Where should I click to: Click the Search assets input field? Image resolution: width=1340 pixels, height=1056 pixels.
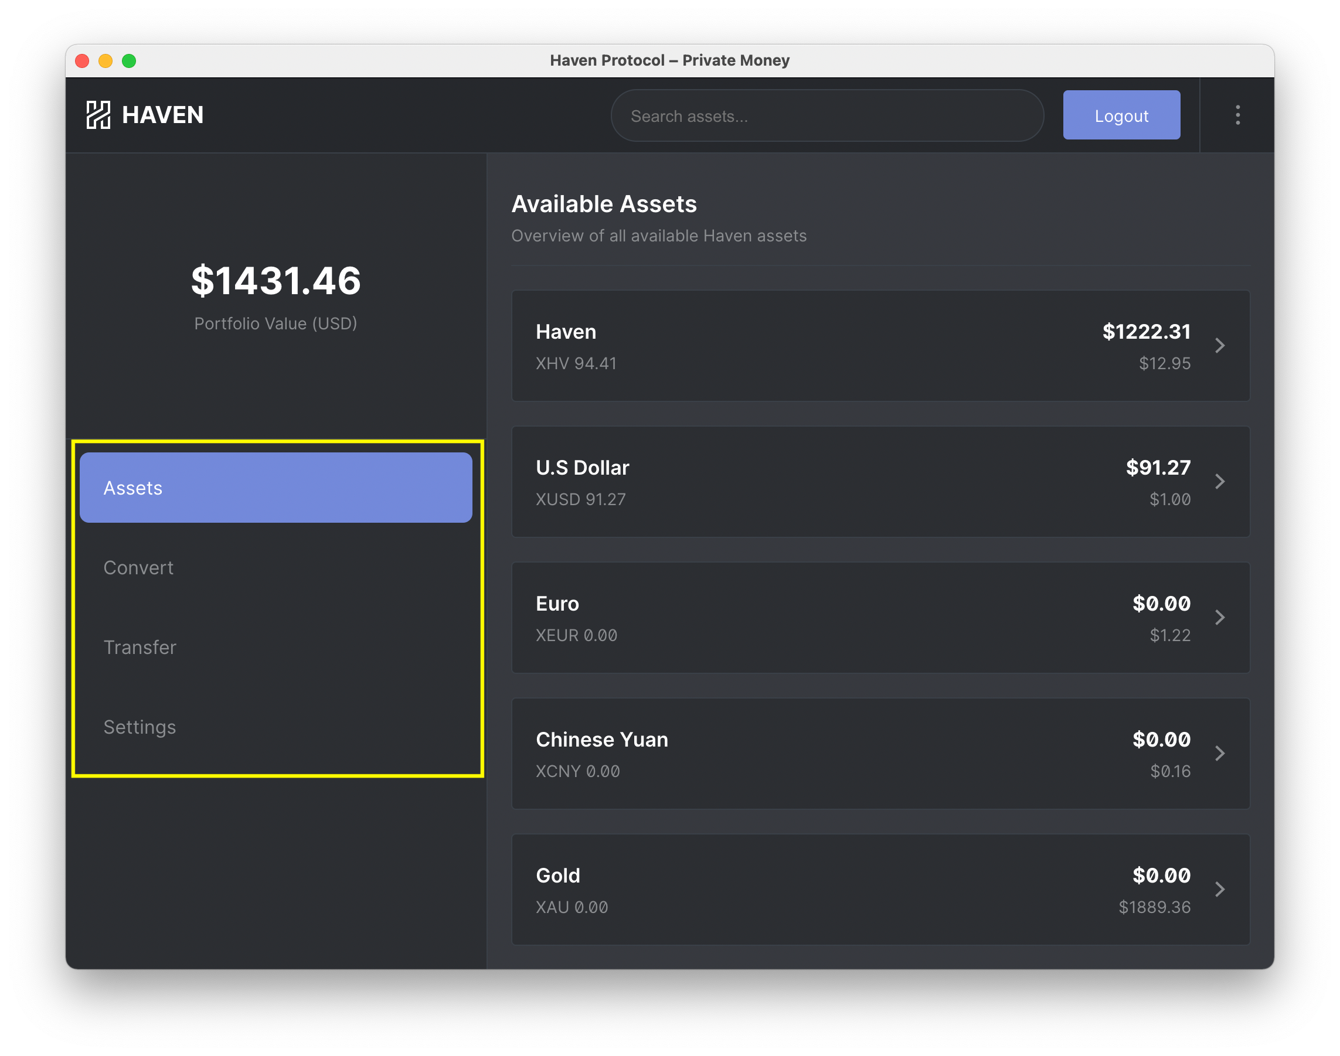(828, 115)
